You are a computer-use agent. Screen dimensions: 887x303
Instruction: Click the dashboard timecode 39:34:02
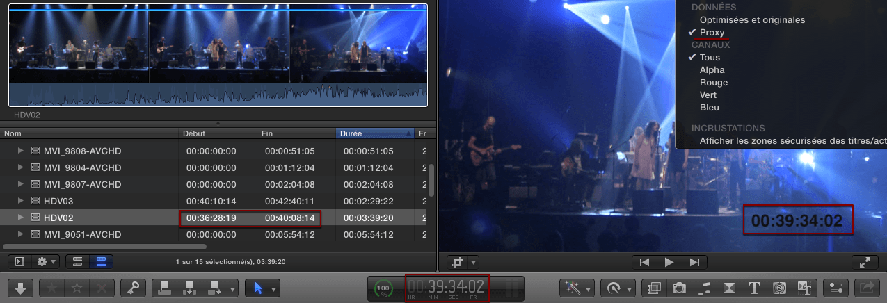pos(447,286)
